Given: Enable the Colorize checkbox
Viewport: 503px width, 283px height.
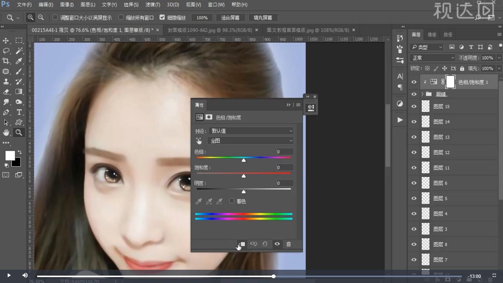Looking at the screenshot, I should point(232,201).
